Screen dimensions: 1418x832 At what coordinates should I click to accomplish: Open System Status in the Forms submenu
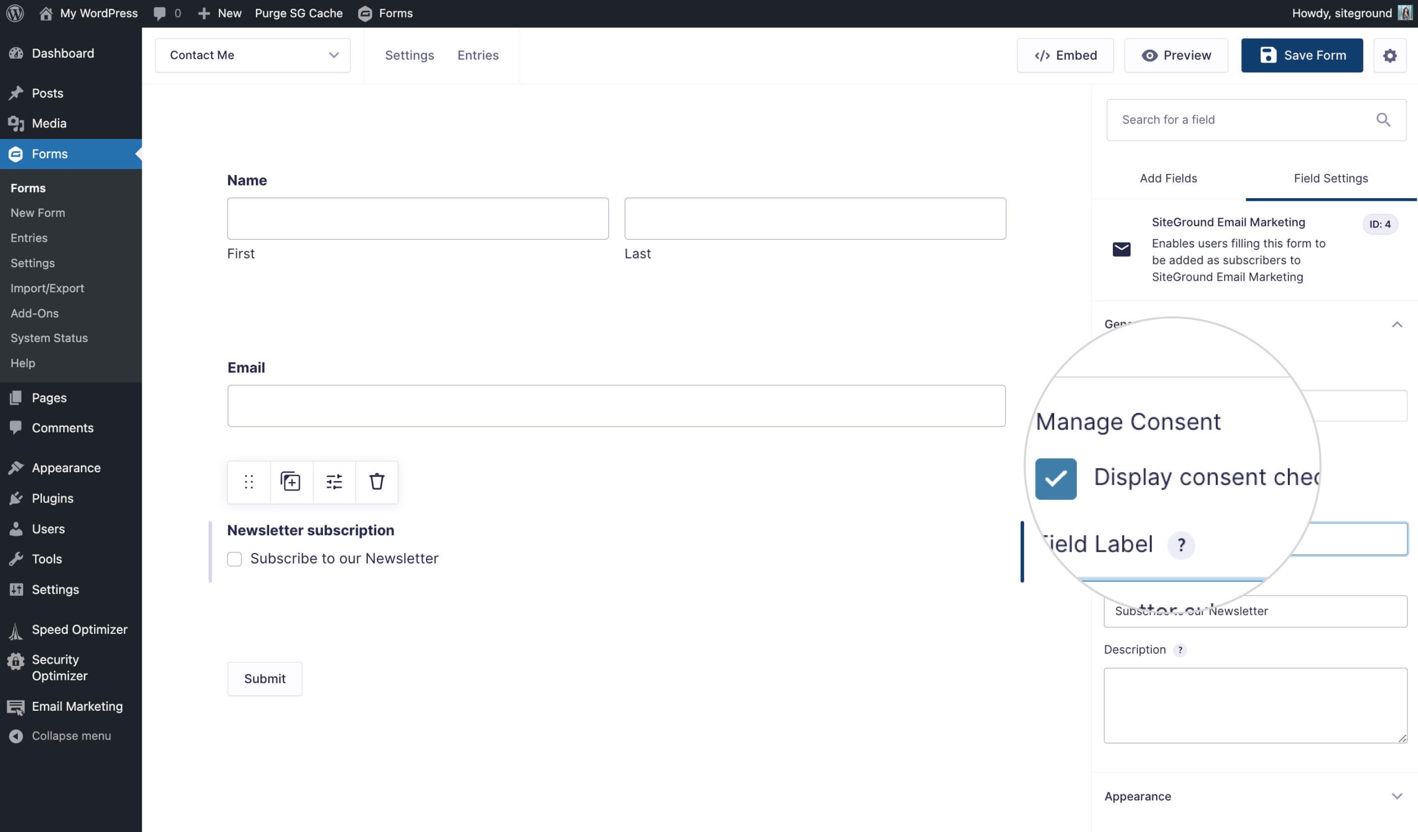[49, 338]
